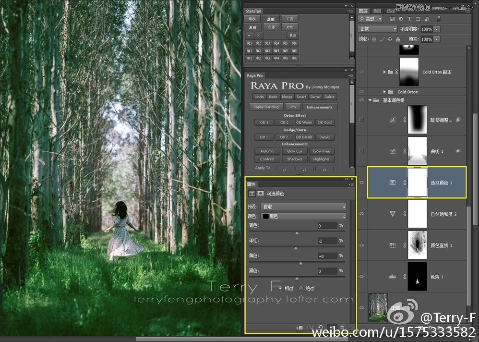The height and width of the screenshot is (342, 479).
Task: Toggle visibility of Cold Orton 副本 group
Action: point(362,72)
